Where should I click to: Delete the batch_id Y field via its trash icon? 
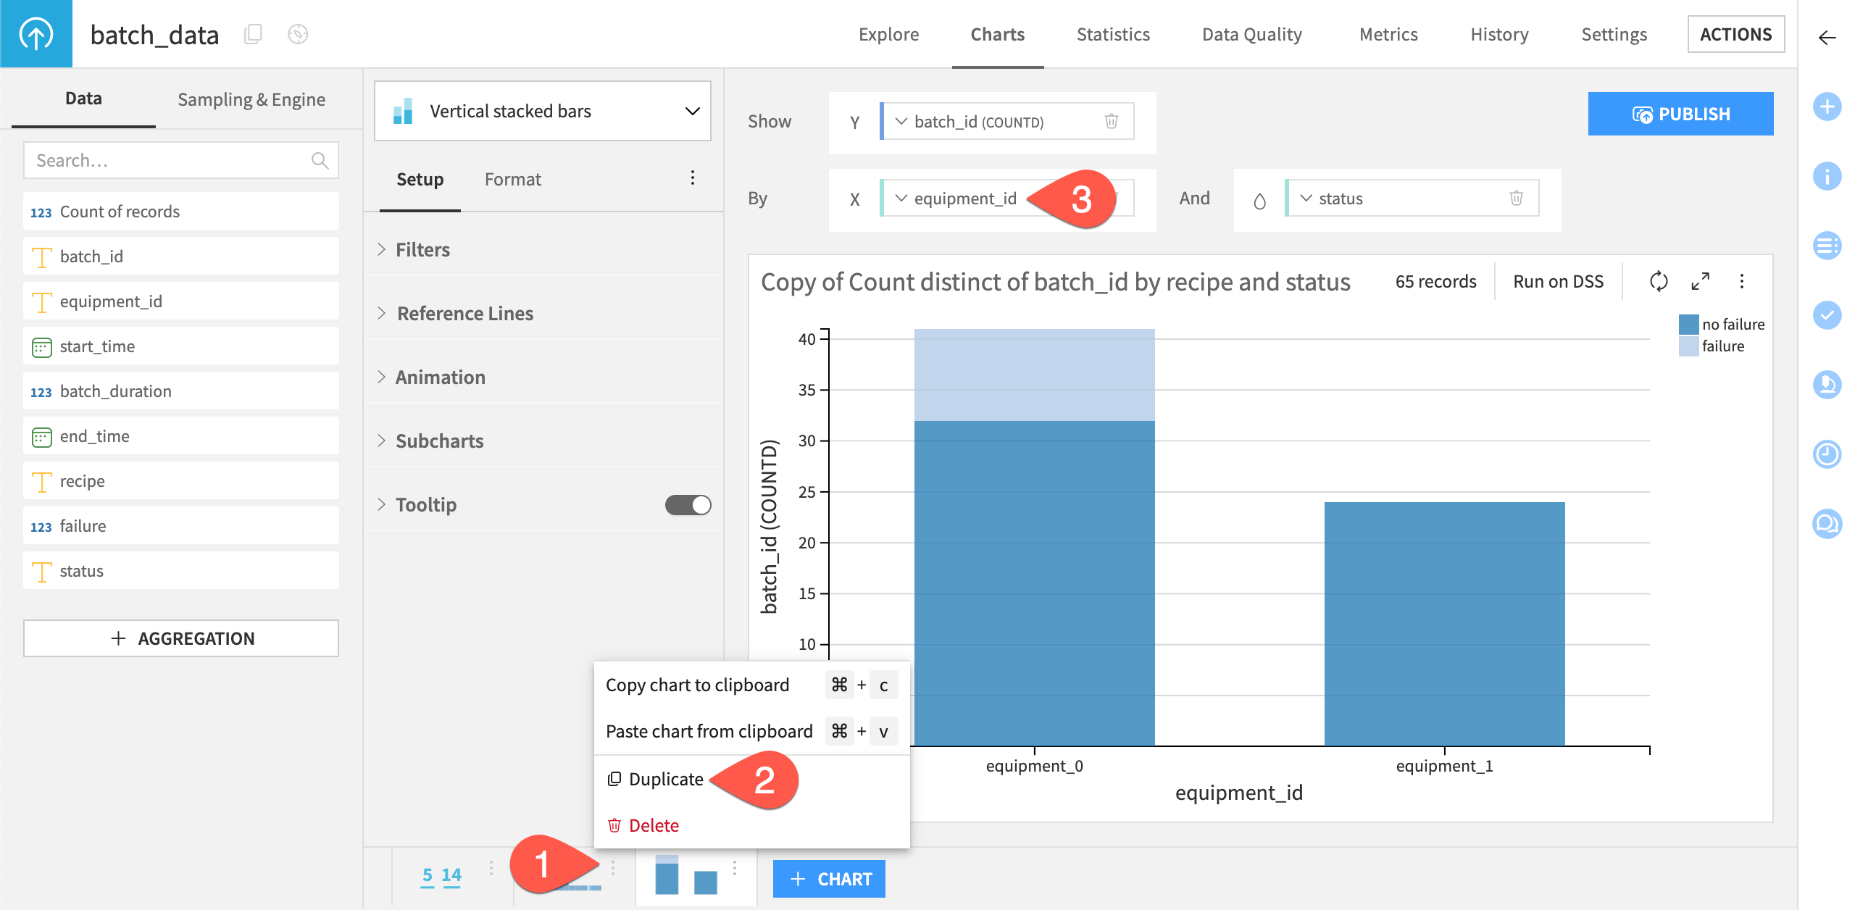coord(1111,122)
